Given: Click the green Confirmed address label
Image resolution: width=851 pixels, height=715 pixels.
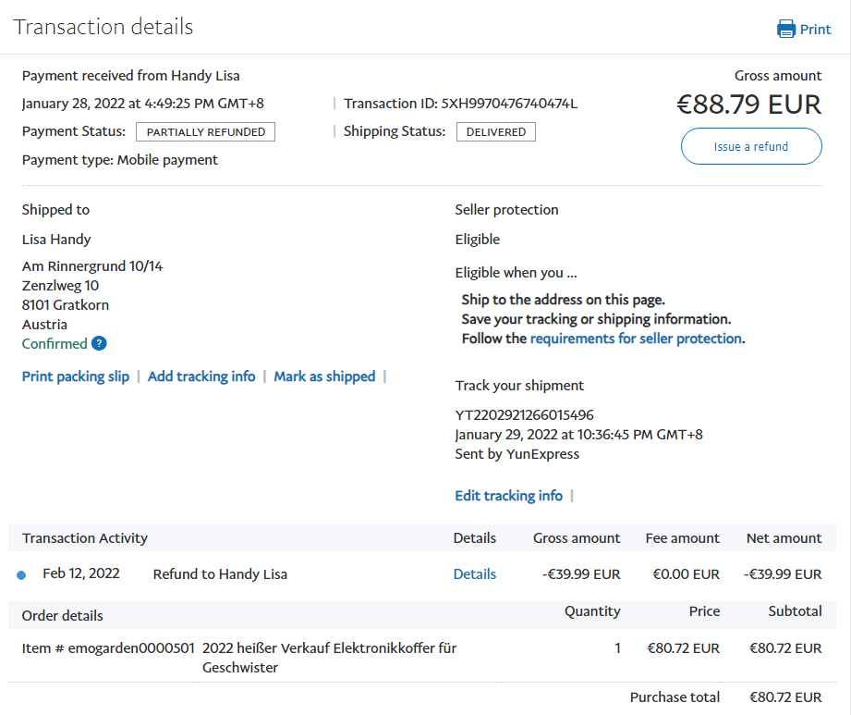Looking at the screenshot, I should point(55,344).
